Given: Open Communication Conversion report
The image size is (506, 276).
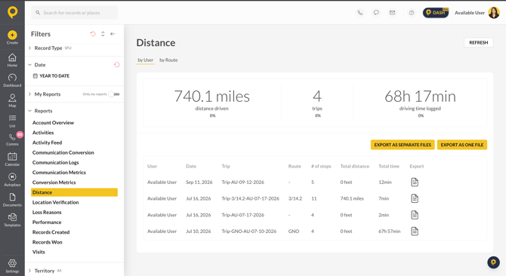Looking at the screenshot, I should [63, 152].
